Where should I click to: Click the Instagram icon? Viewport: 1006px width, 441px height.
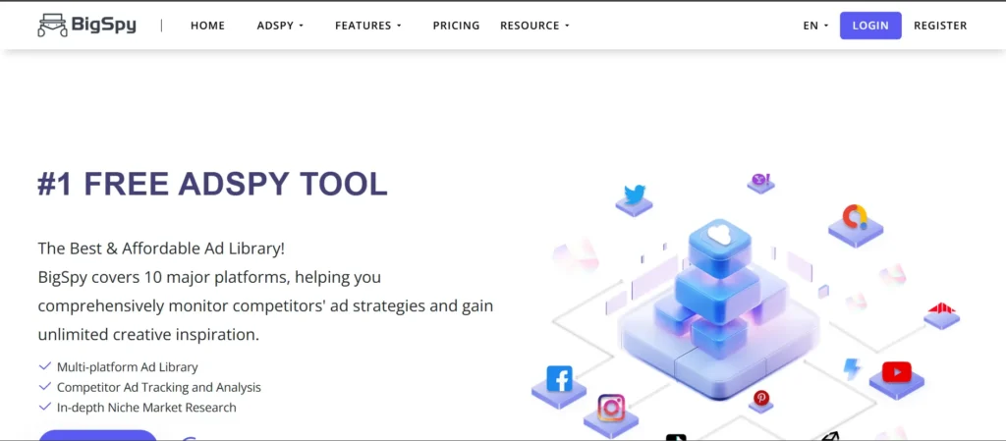pyautogui.click(x=611, y=408)
